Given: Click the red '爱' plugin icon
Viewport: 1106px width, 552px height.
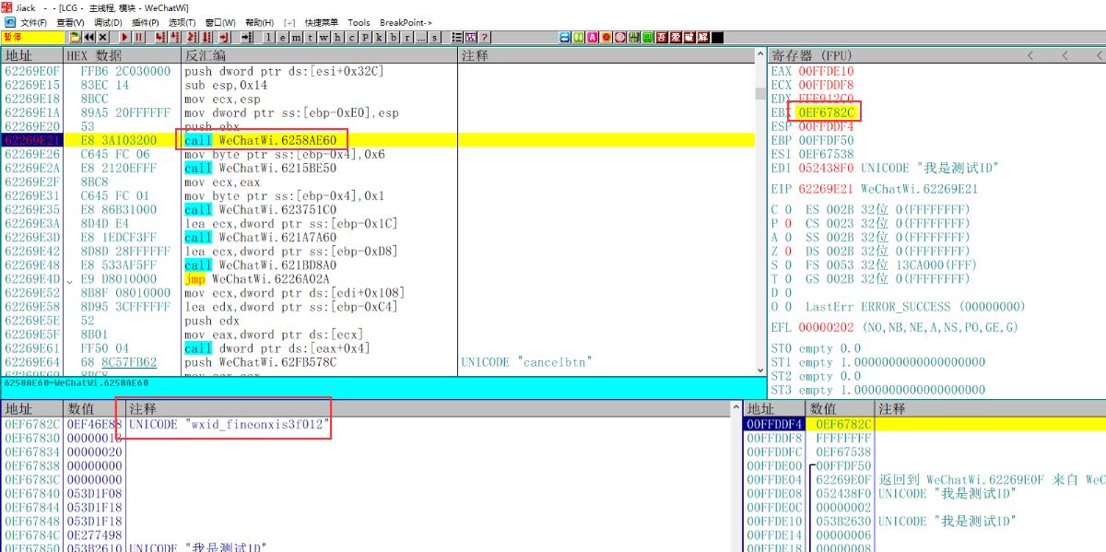Looking at the screenshot, I should [x=676, y=37].
